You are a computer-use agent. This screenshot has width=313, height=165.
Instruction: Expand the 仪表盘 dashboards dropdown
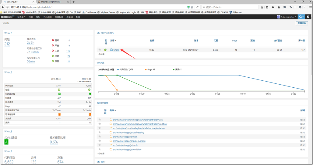pos(21,17)
